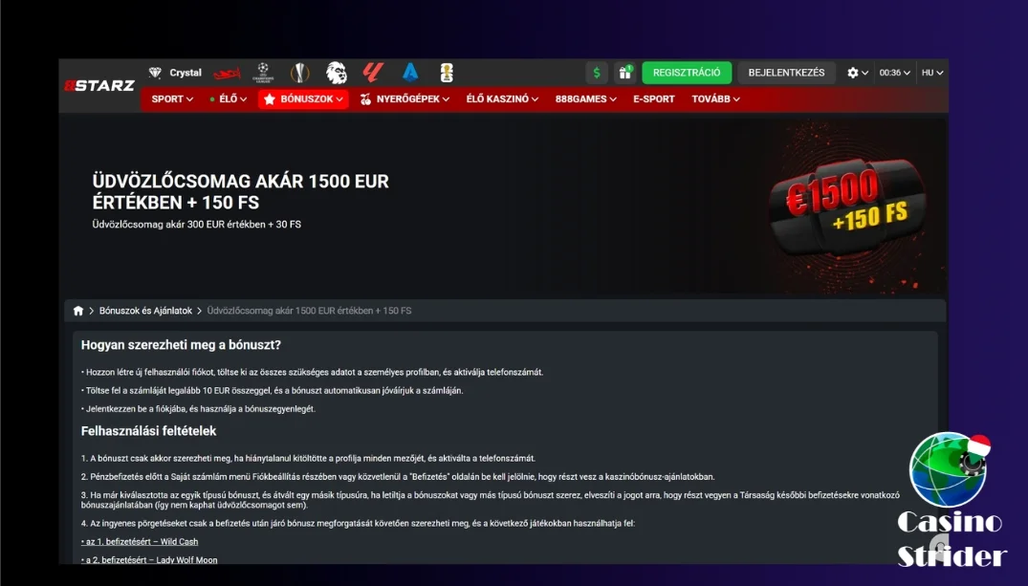Click the Hogyan szerezheti meg a bónuszt? heading
Image resolution: width=1028 pixels, height=586 pixels.
coord(181,345)
